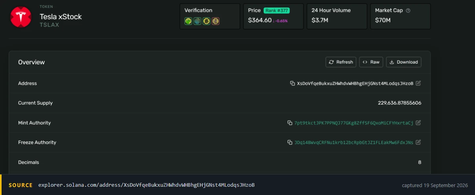Click edit icon next to Address
The height and width of the screenshot is (195, 475).
418,83
